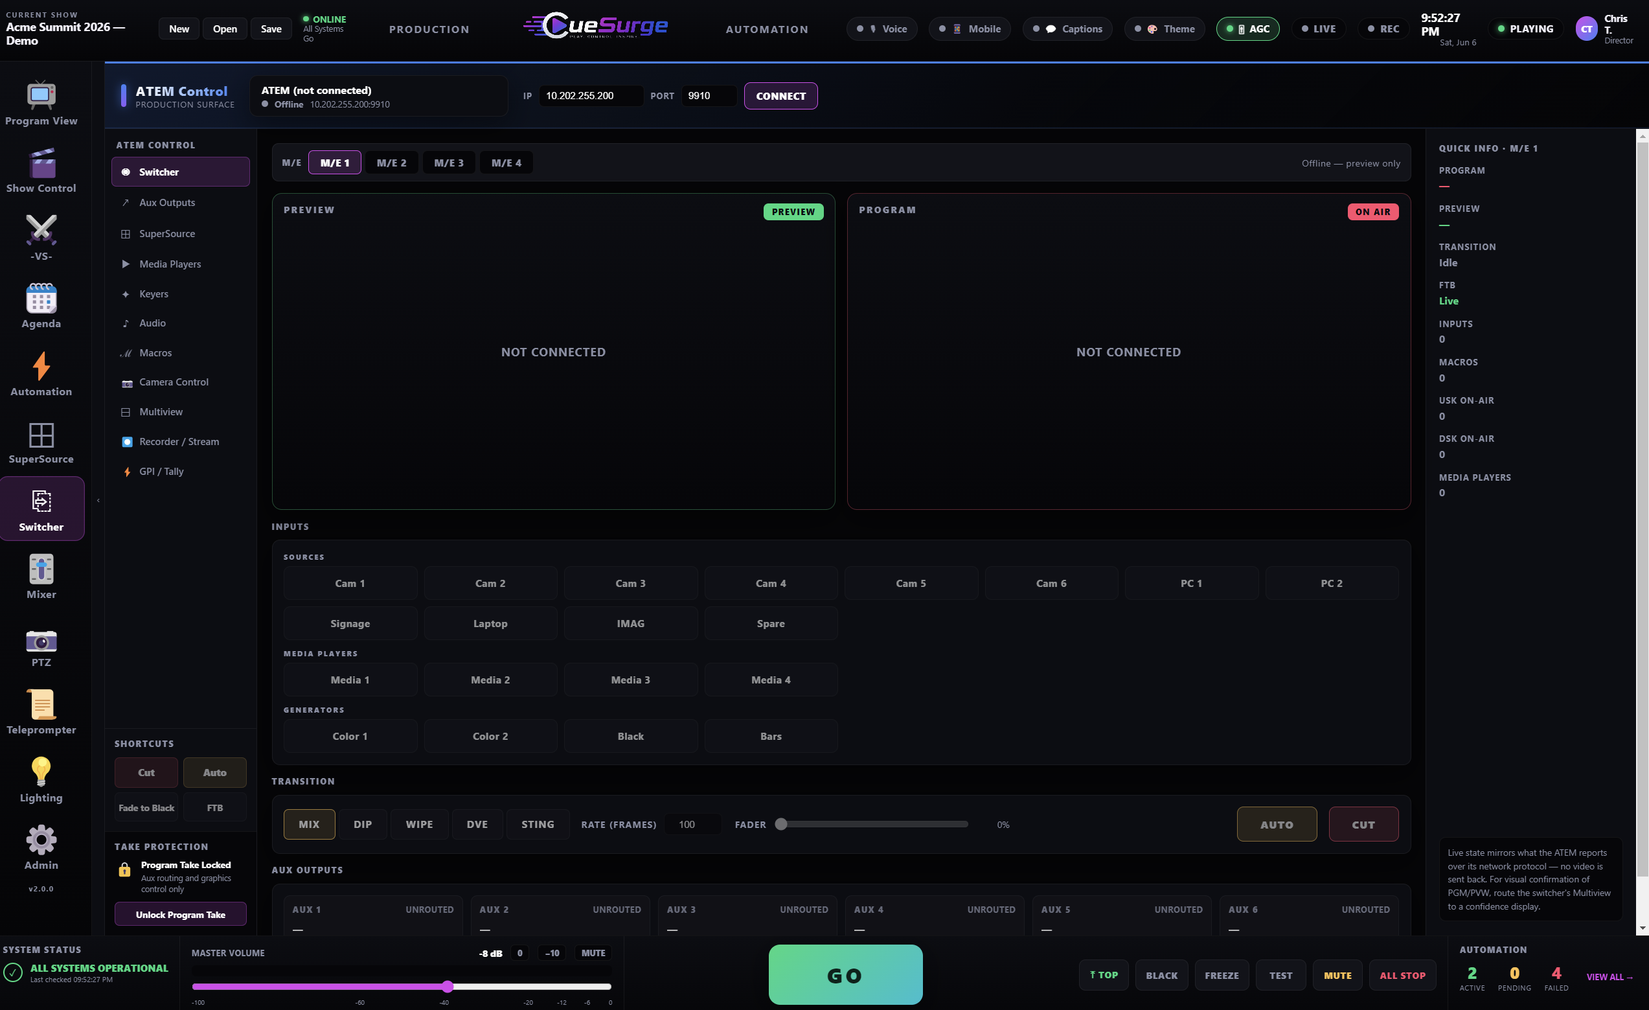Open Keyers in ATEM Control list

[180, 294]
